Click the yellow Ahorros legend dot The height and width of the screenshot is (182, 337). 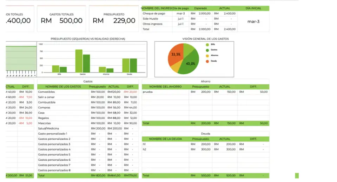[207, 55]
